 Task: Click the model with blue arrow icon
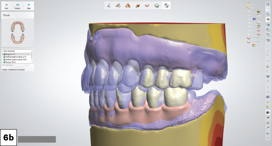[x=268, y=66]
